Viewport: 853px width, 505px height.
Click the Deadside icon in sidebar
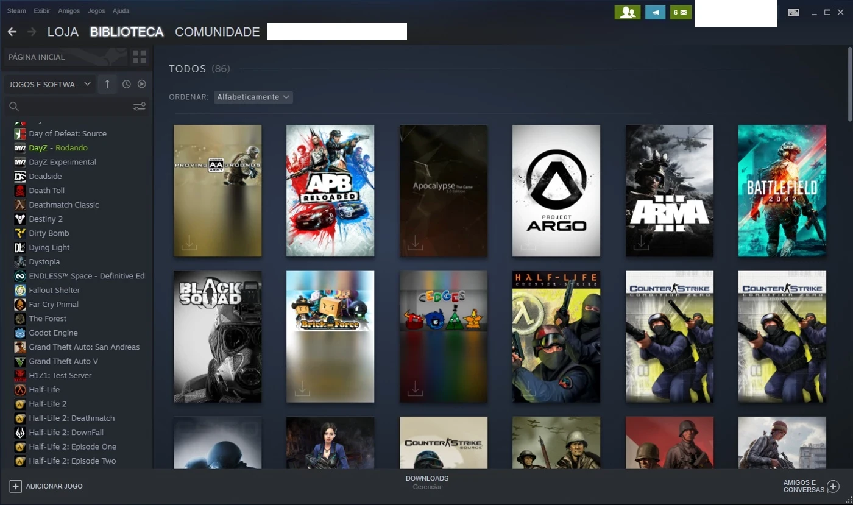(x=20, y=176)
